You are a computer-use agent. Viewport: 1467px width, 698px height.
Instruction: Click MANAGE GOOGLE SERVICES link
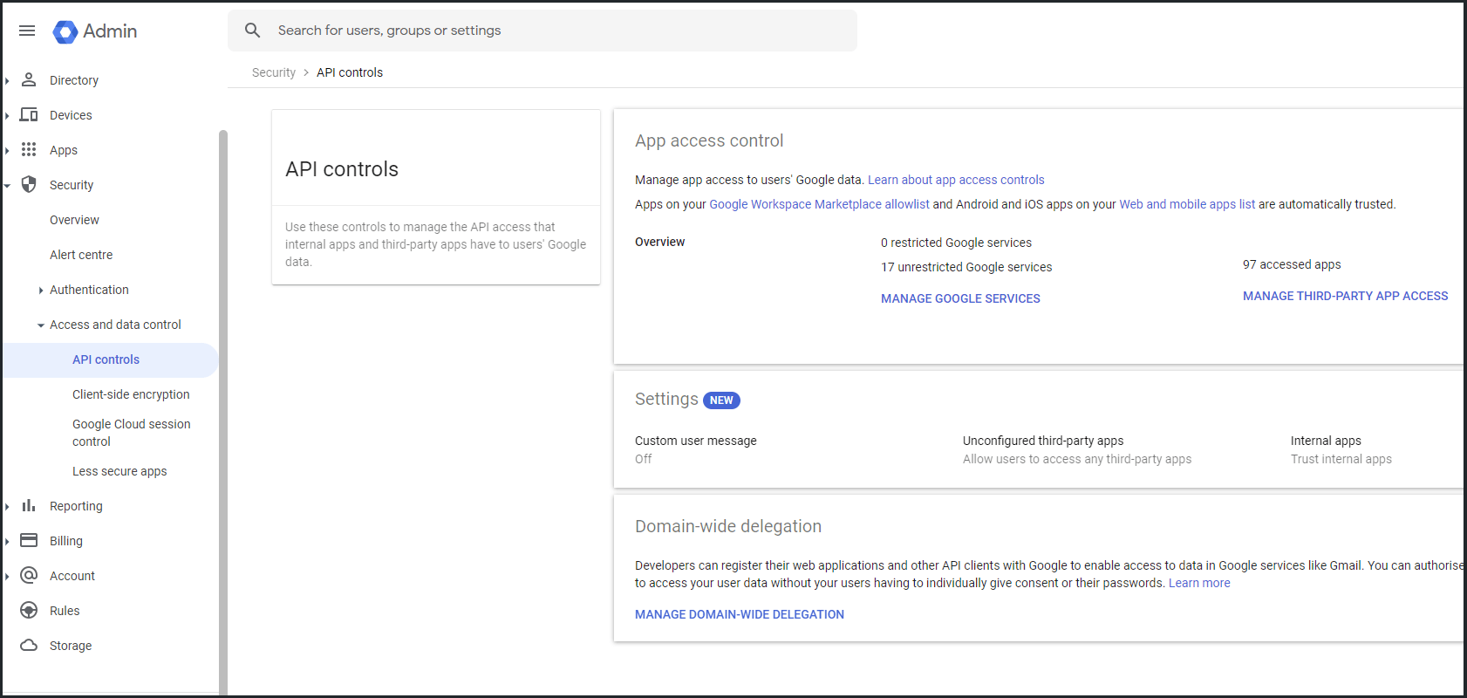click(960, 298)
